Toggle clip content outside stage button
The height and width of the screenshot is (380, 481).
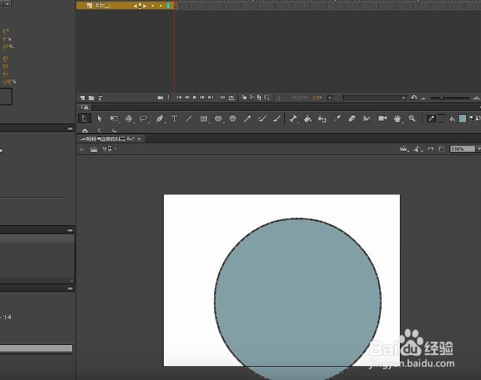(441, 149)
